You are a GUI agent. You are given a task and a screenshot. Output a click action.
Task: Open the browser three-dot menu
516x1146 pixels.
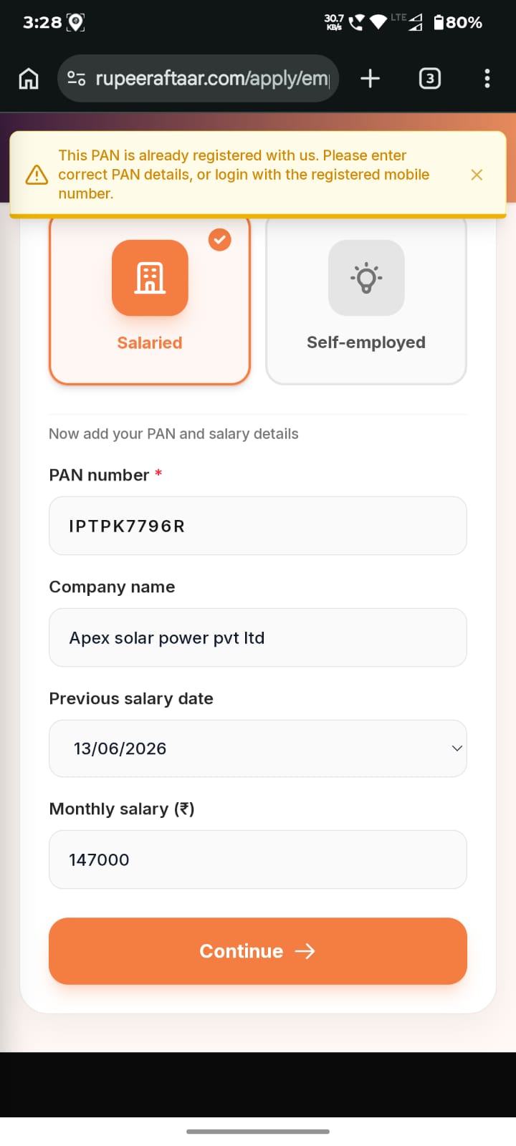[x=487, y=78]
